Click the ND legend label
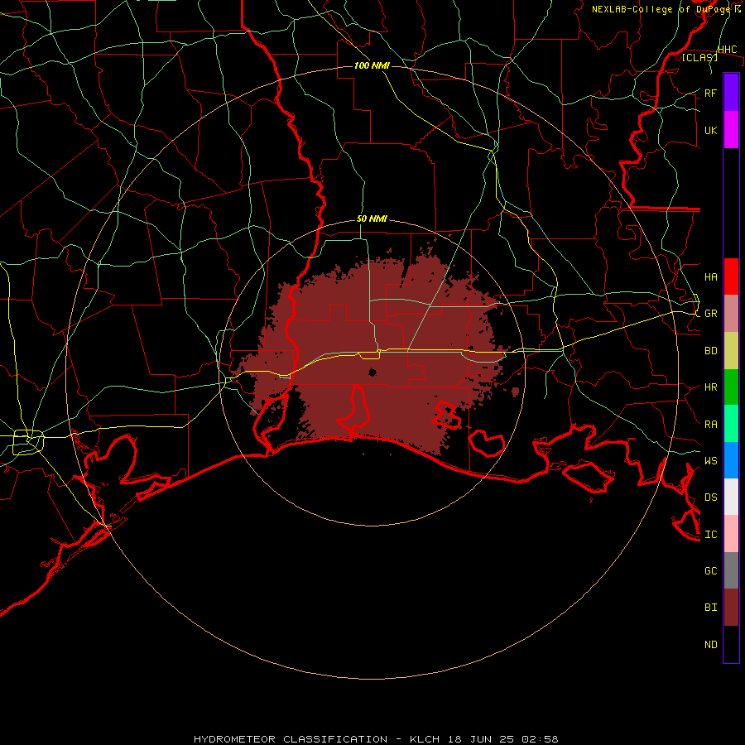745x745 pixels. [x=710, y=645]
